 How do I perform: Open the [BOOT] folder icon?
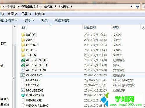point(23,35)
